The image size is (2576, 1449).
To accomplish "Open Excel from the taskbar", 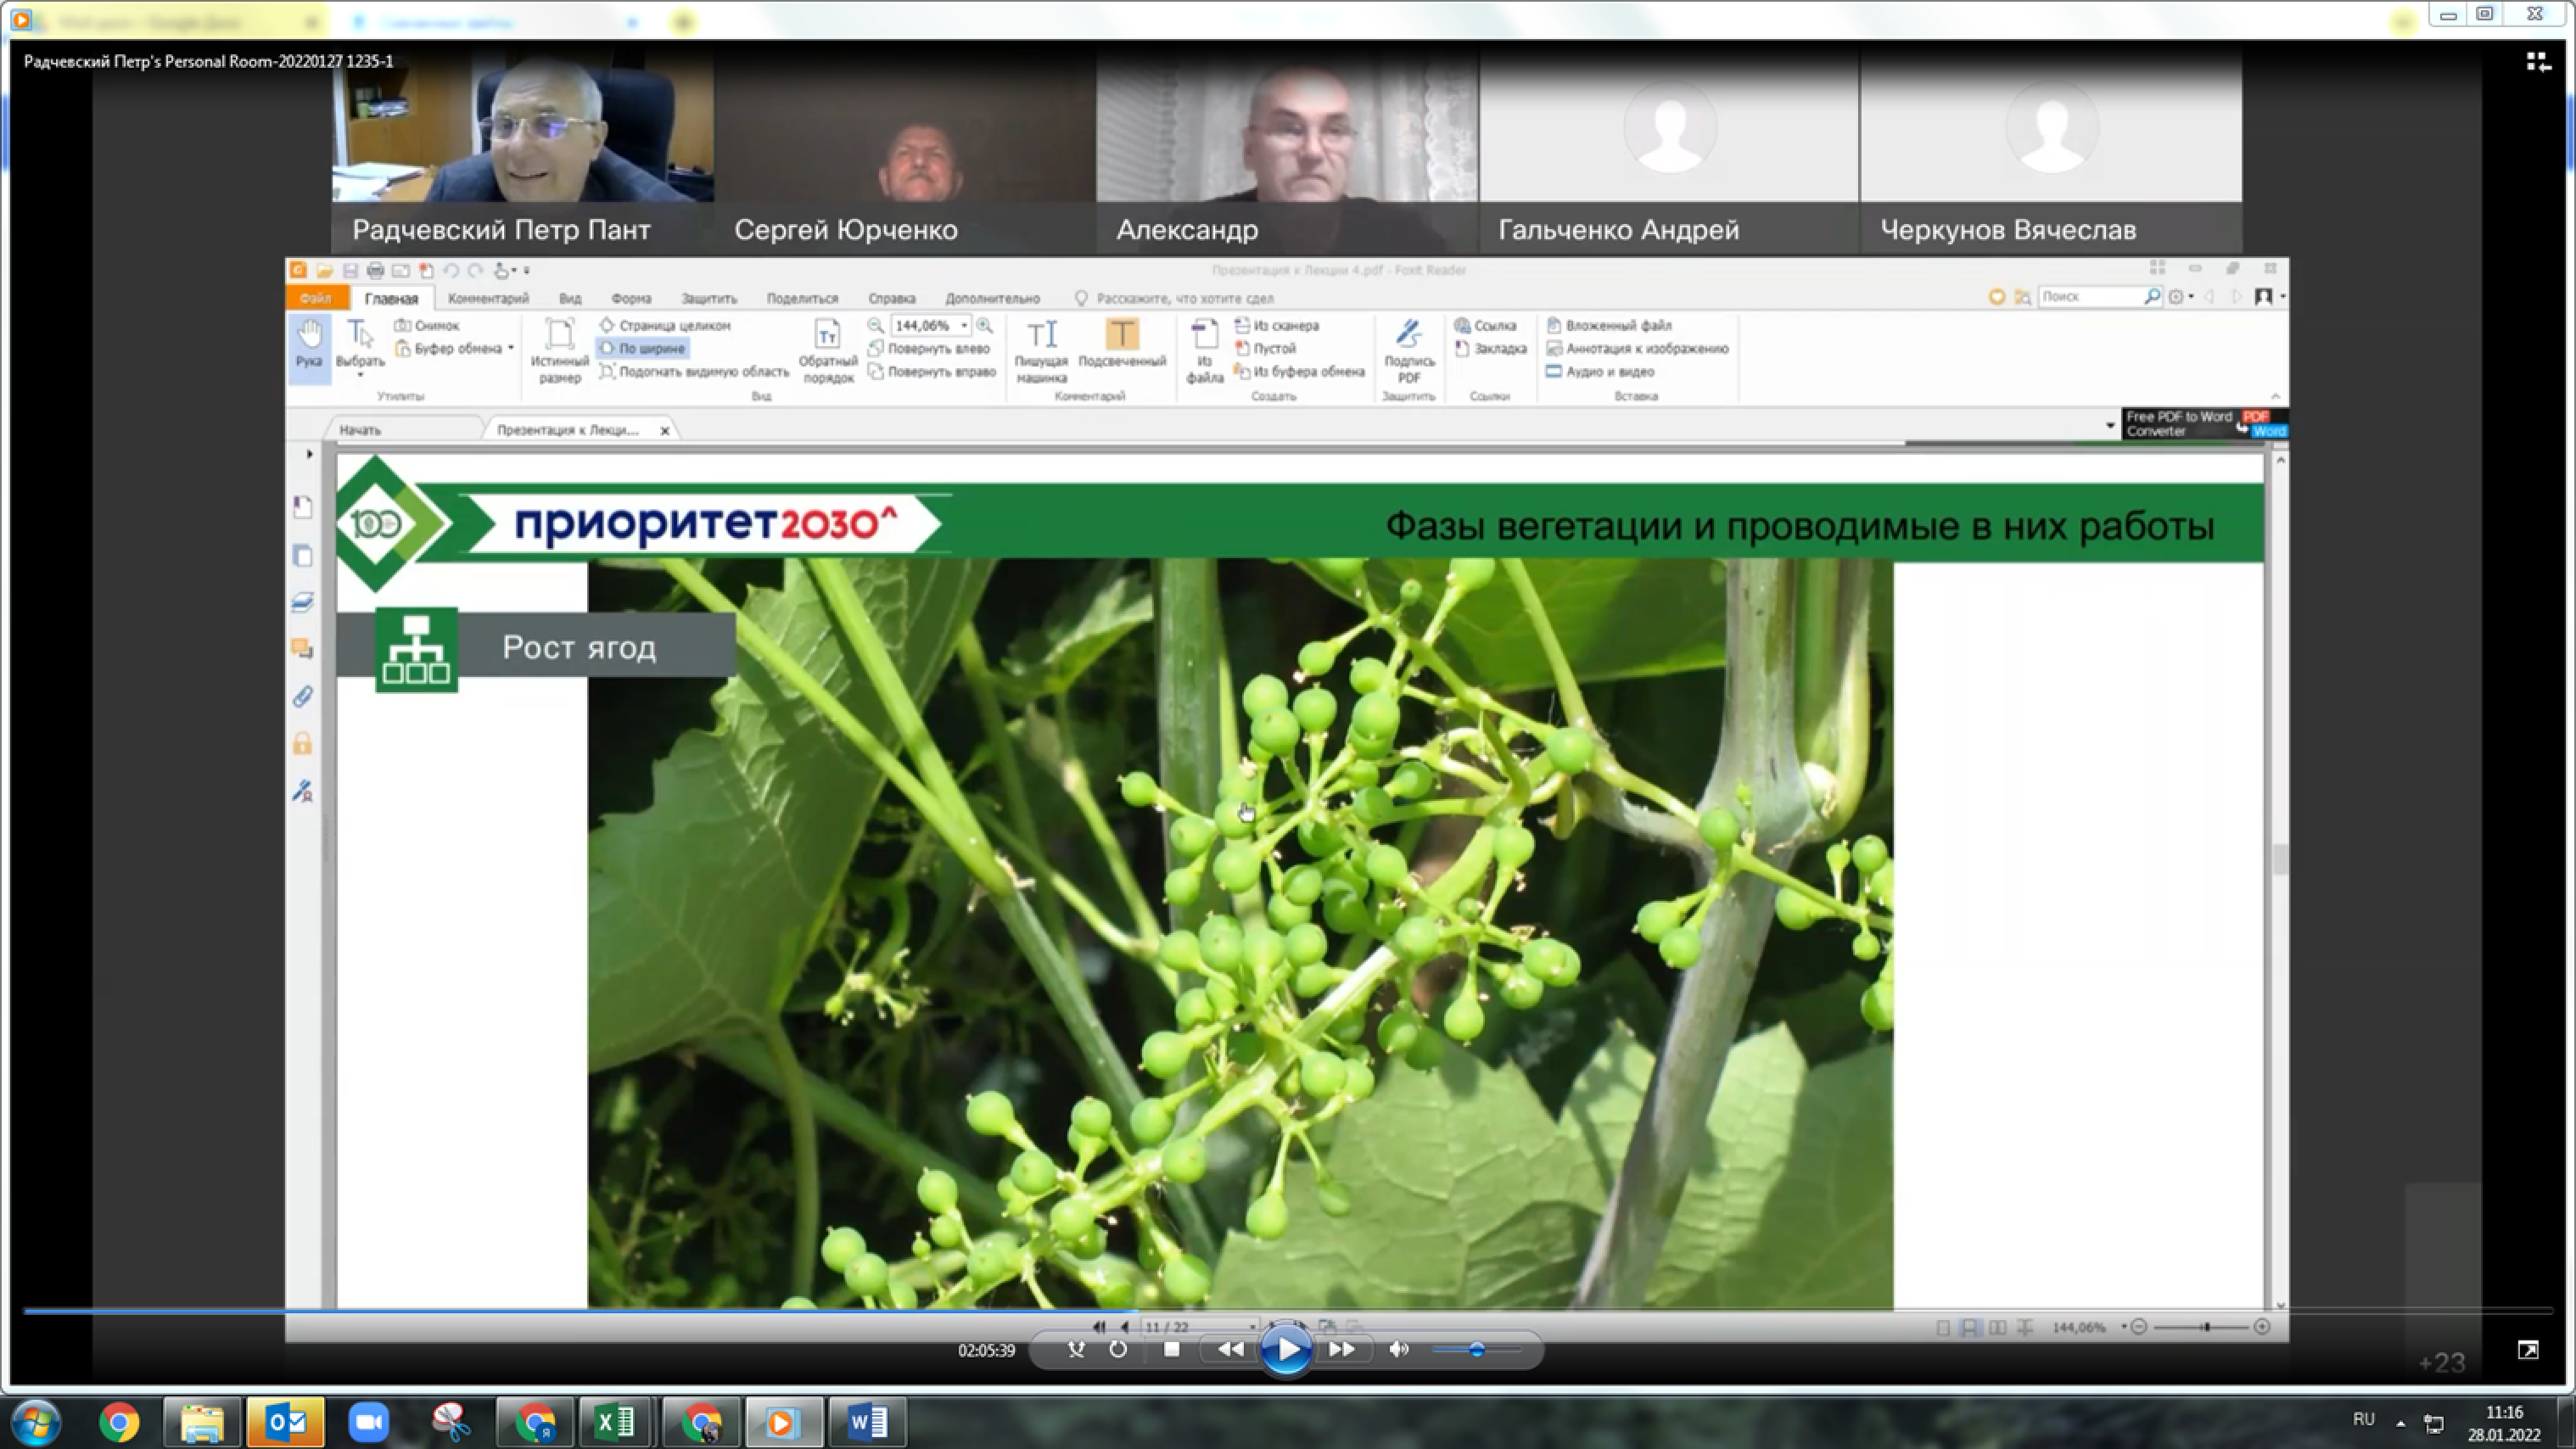I will click(x=614, y=1421).
